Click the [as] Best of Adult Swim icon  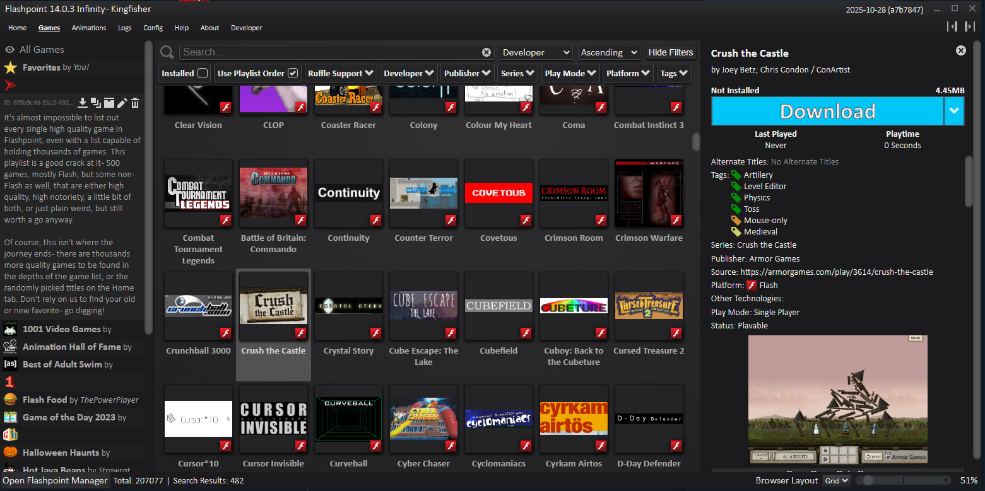pos(10,364)
